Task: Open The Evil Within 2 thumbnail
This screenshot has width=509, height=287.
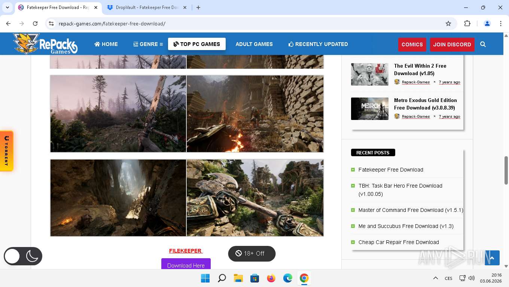Action: click(370, 74)
